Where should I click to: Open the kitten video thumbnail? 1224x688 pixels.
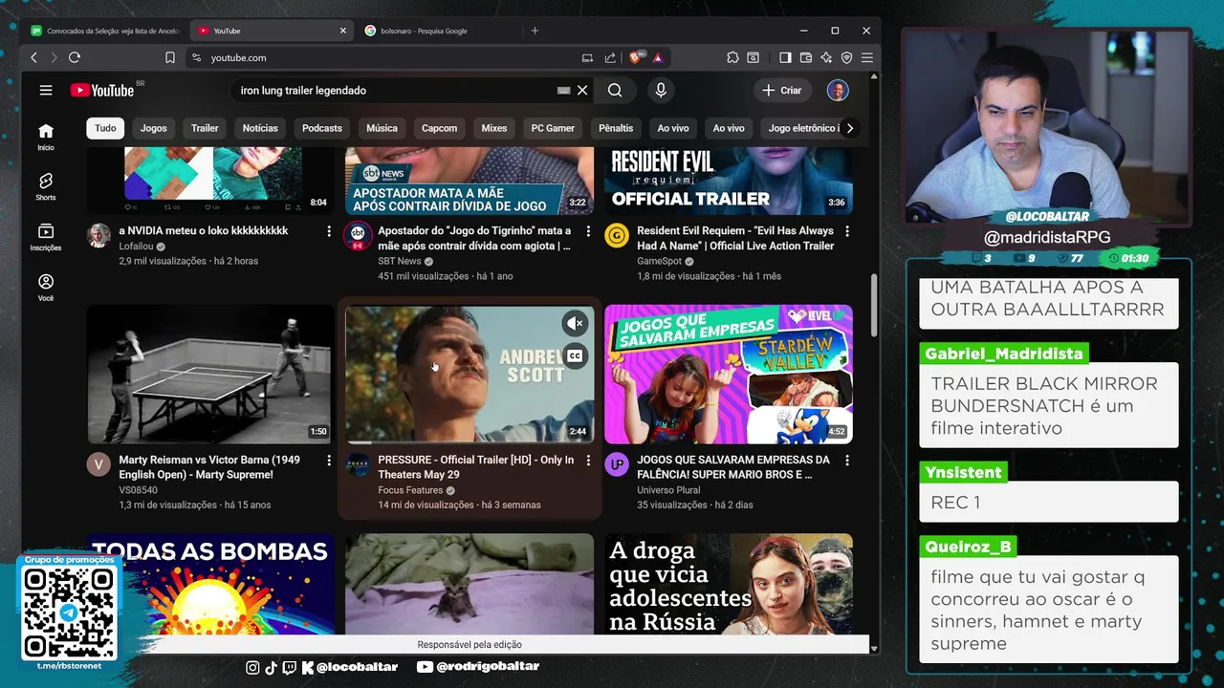[x=470, y=585]
